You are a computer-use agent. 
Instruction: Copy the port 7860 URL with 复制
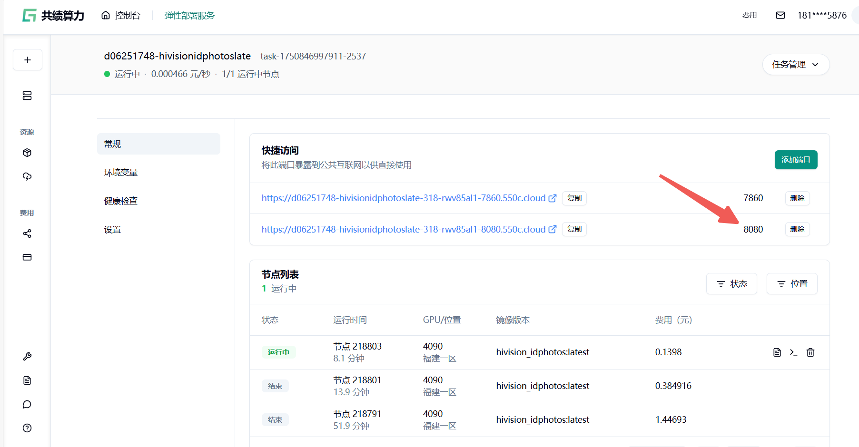[574, 198]
